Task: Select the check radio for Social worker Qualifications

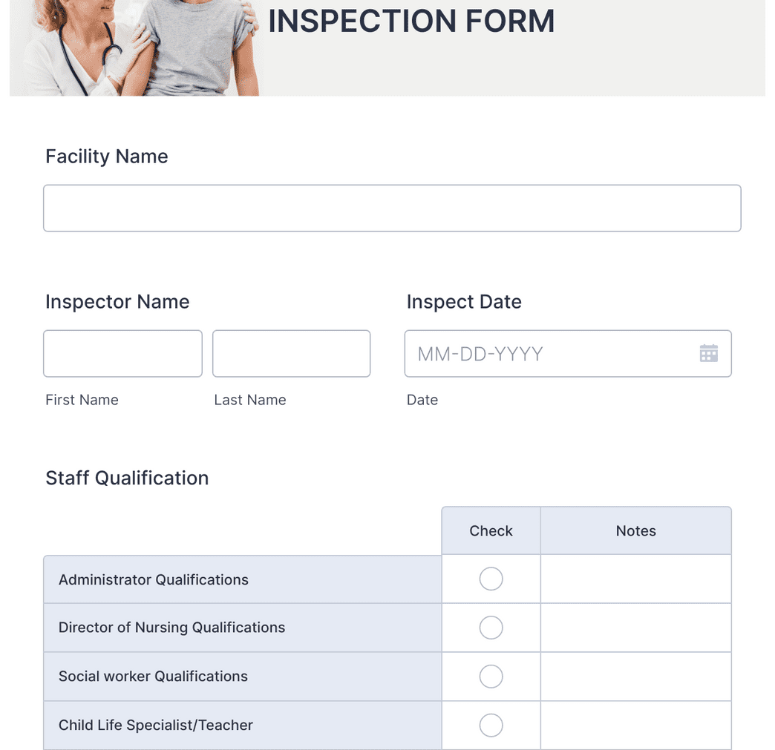Action: click(x=491, y=676)
